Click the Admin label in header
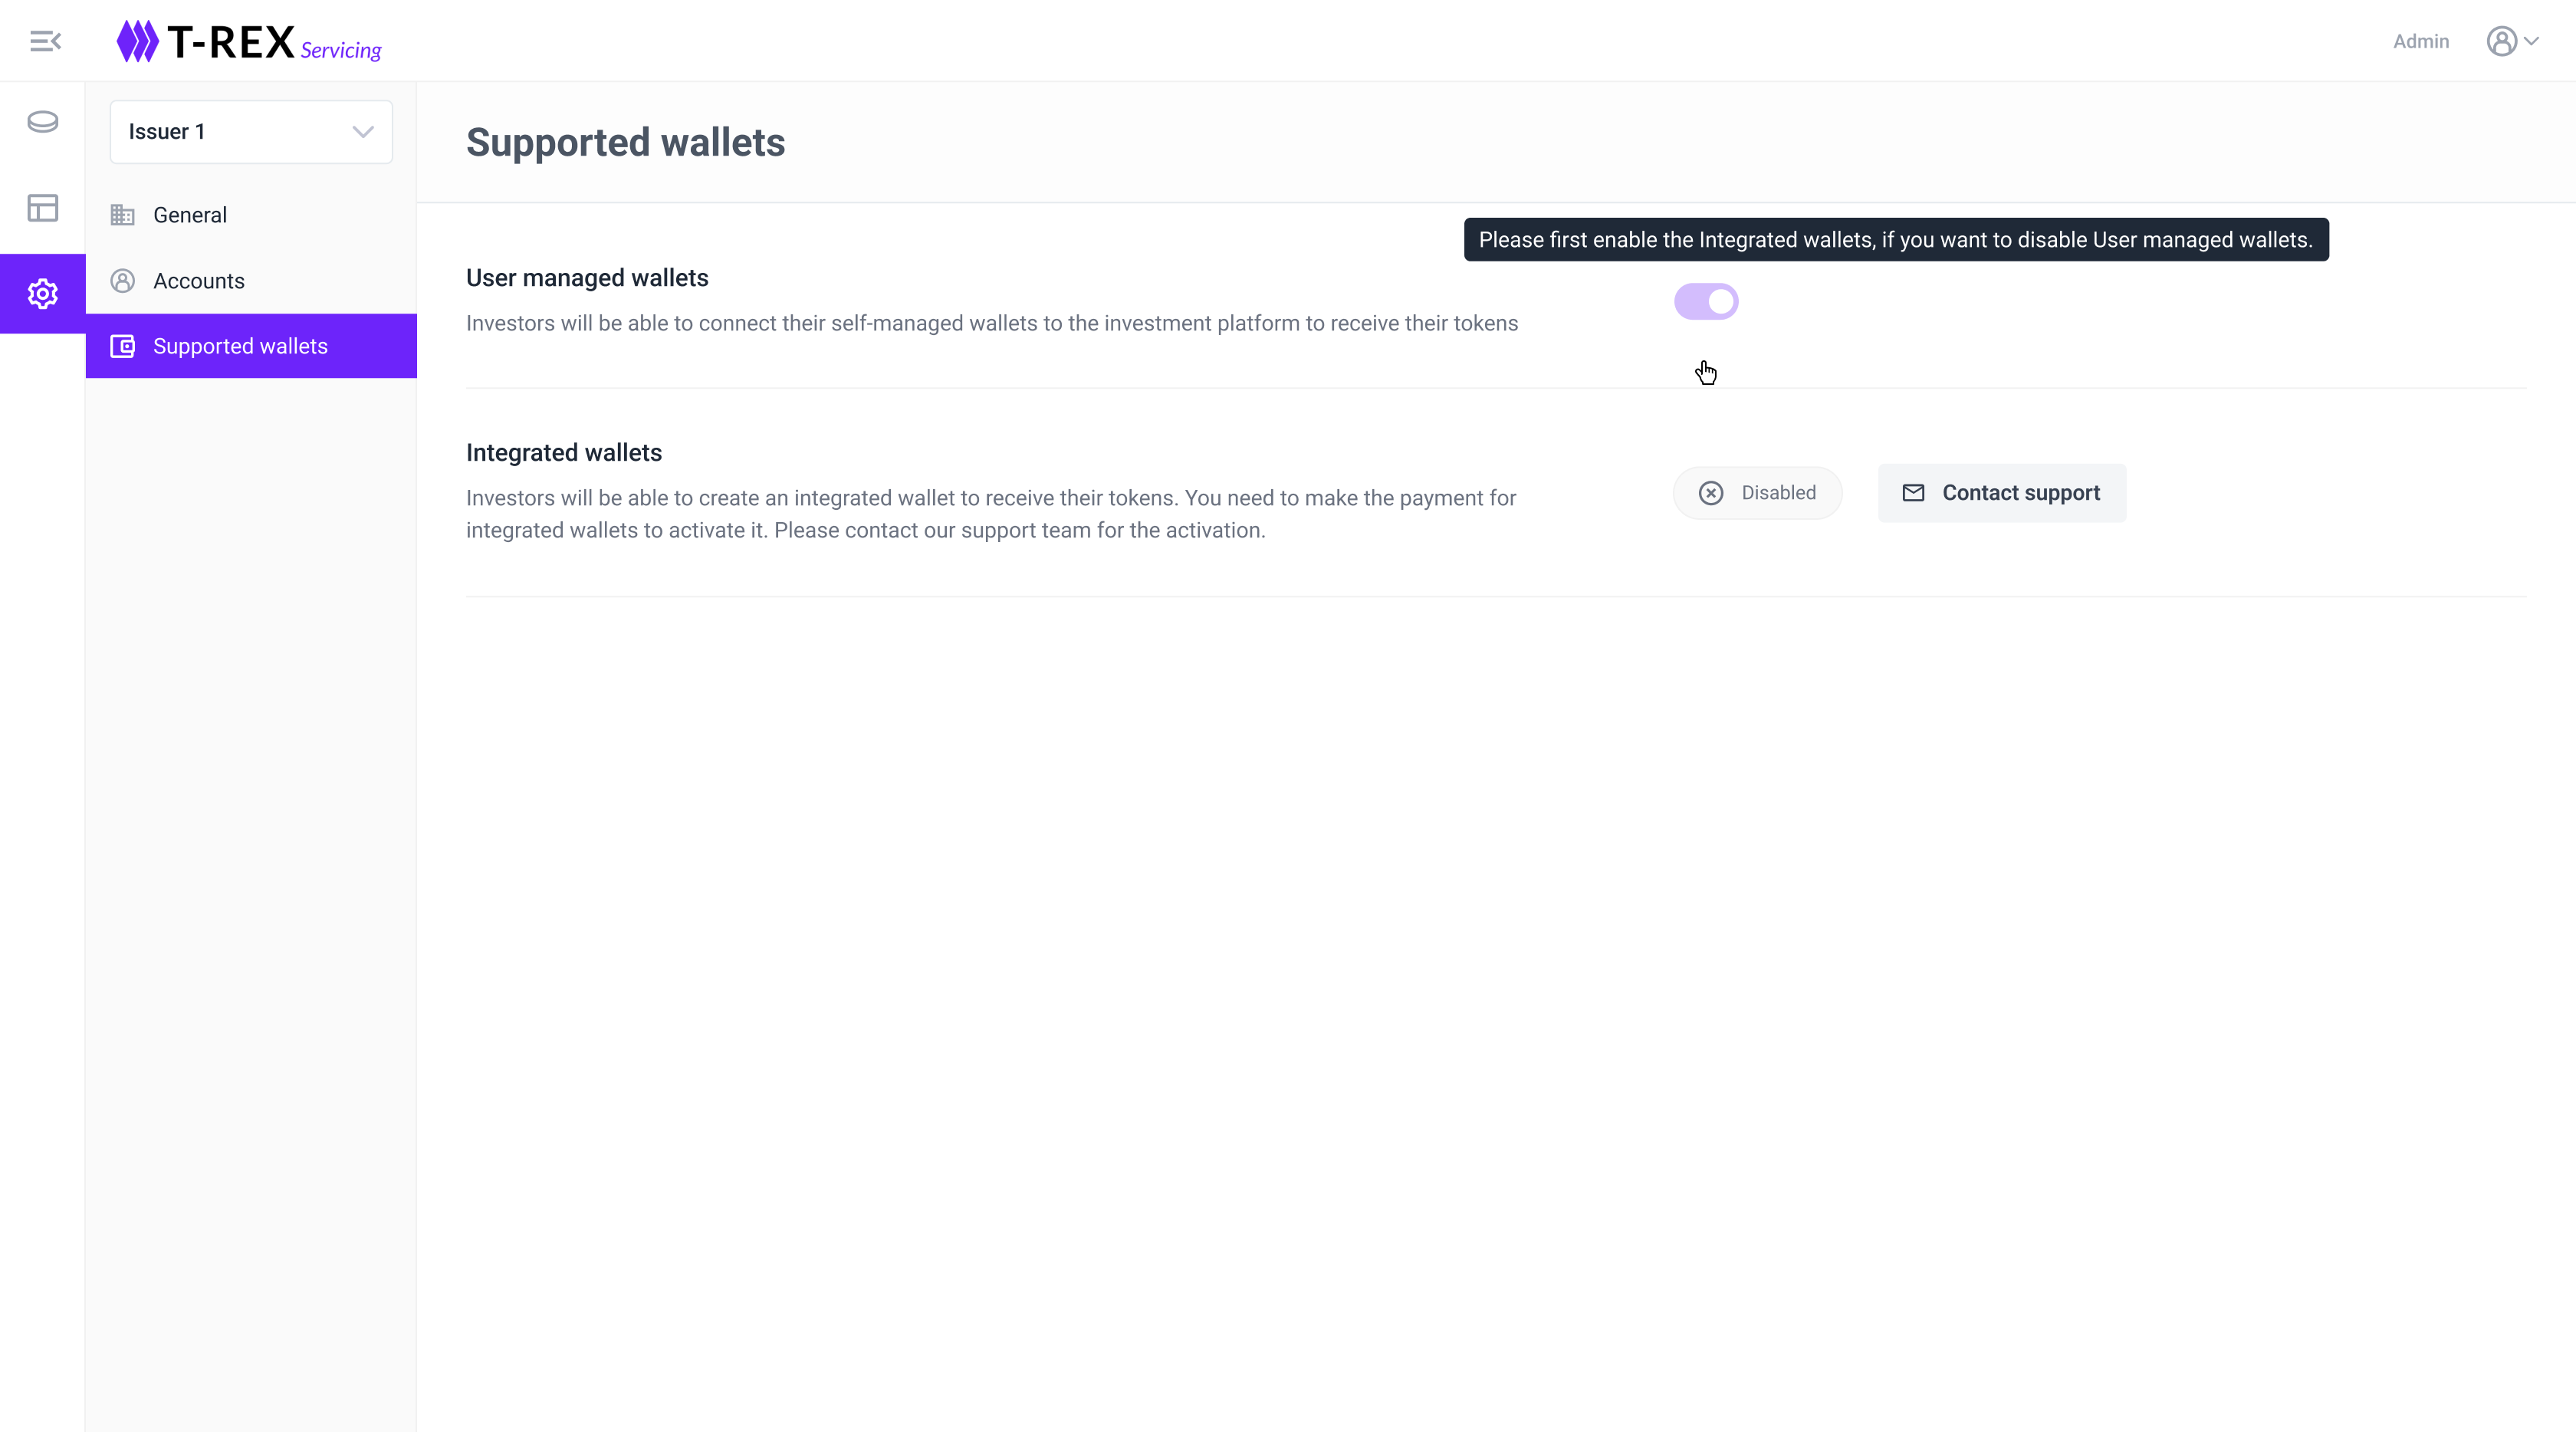 pyautogui.click(x=2420, y=41)
